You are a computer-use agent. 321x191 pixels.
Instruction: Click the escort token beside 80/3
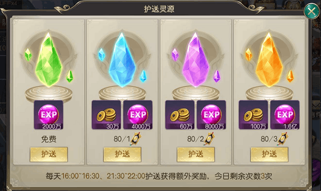click(283, 139)
